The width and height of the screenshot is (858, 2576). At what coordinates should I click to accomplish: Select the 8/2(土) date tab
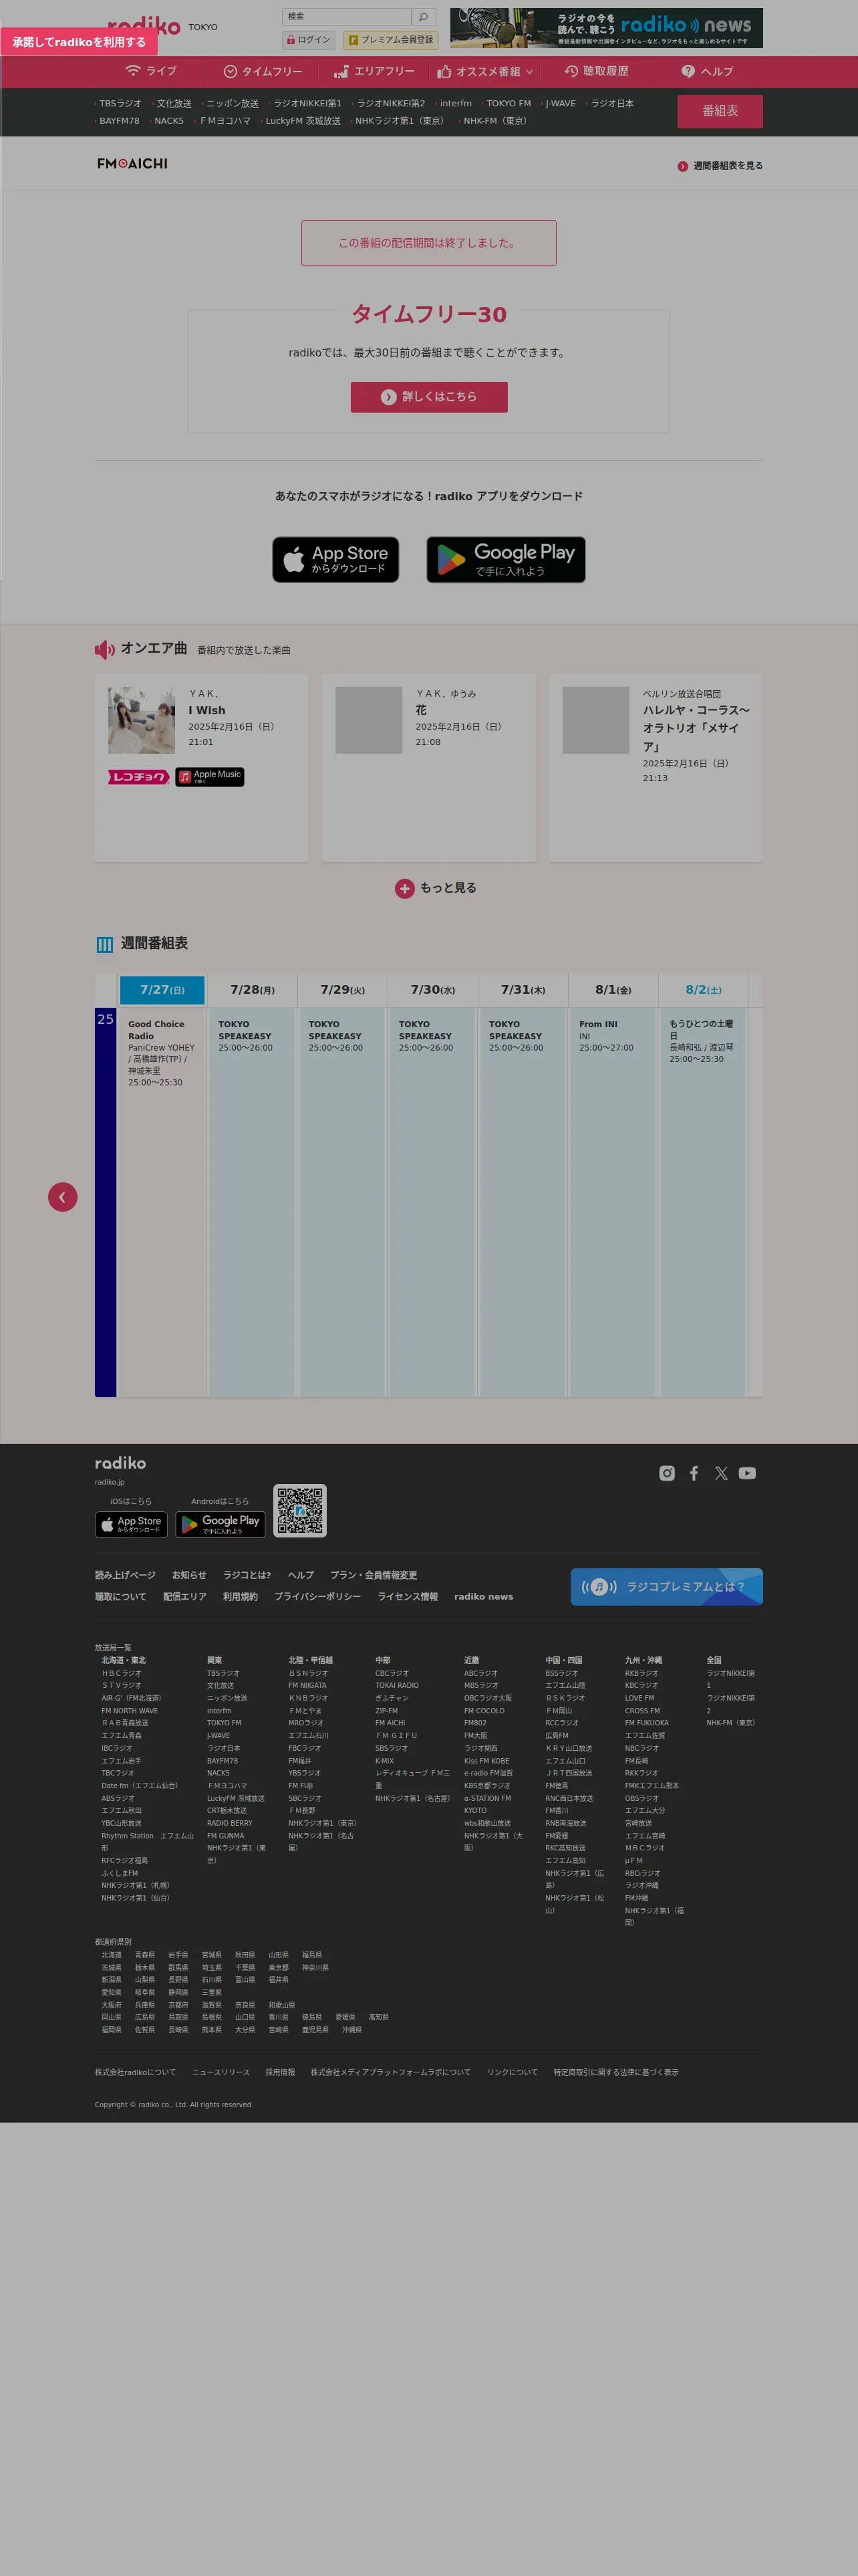pyautogui.click(x=703, y=990)
